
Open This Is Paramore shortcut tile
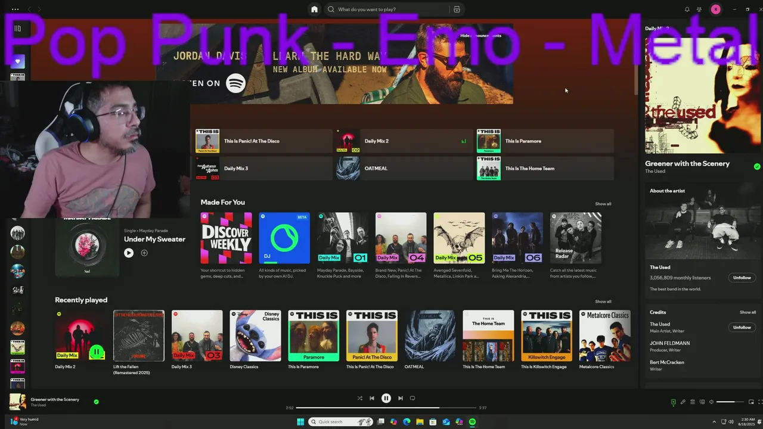tap(545, 141)
